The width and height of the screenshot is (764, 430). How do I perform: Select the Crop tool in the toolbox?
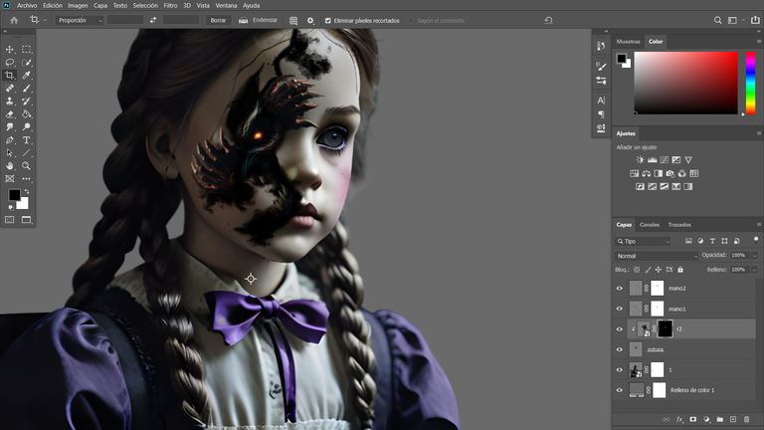(10, 75)
